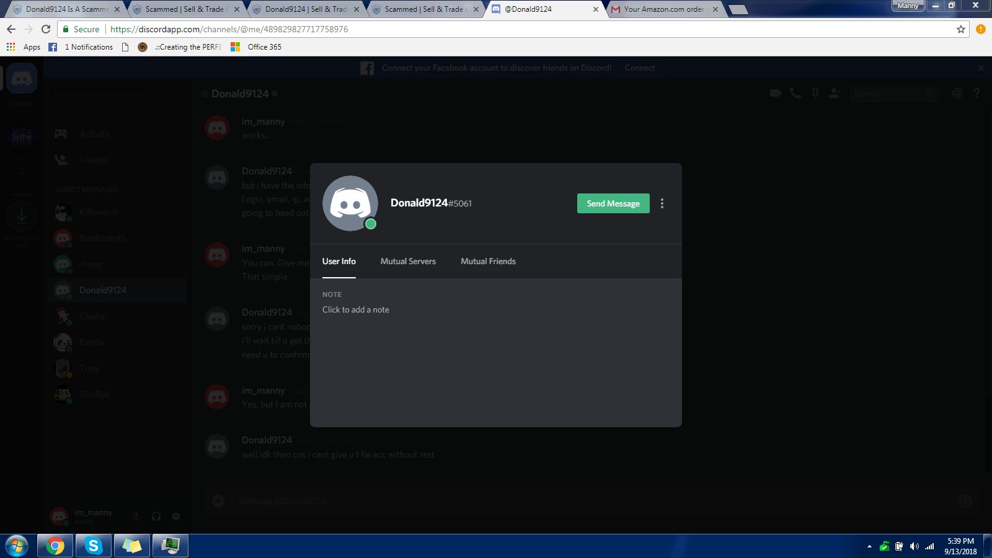The width and height of the screenshot is (992, 558).
Task: Click the network signal tray icon
Action: pos(929,546)
